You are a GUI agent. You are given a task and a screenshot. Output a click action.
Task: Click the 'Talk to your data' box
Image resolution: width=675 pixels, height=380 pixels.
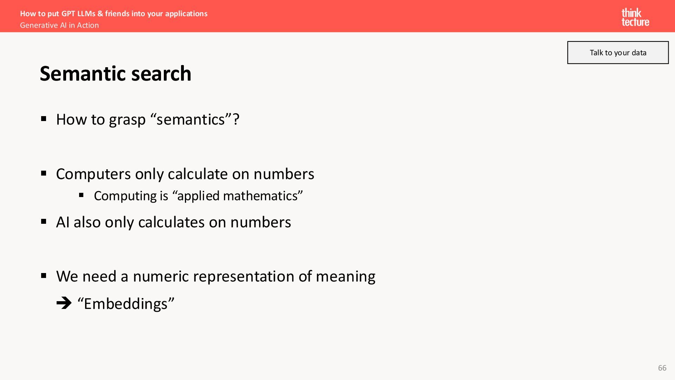point(618,52)
